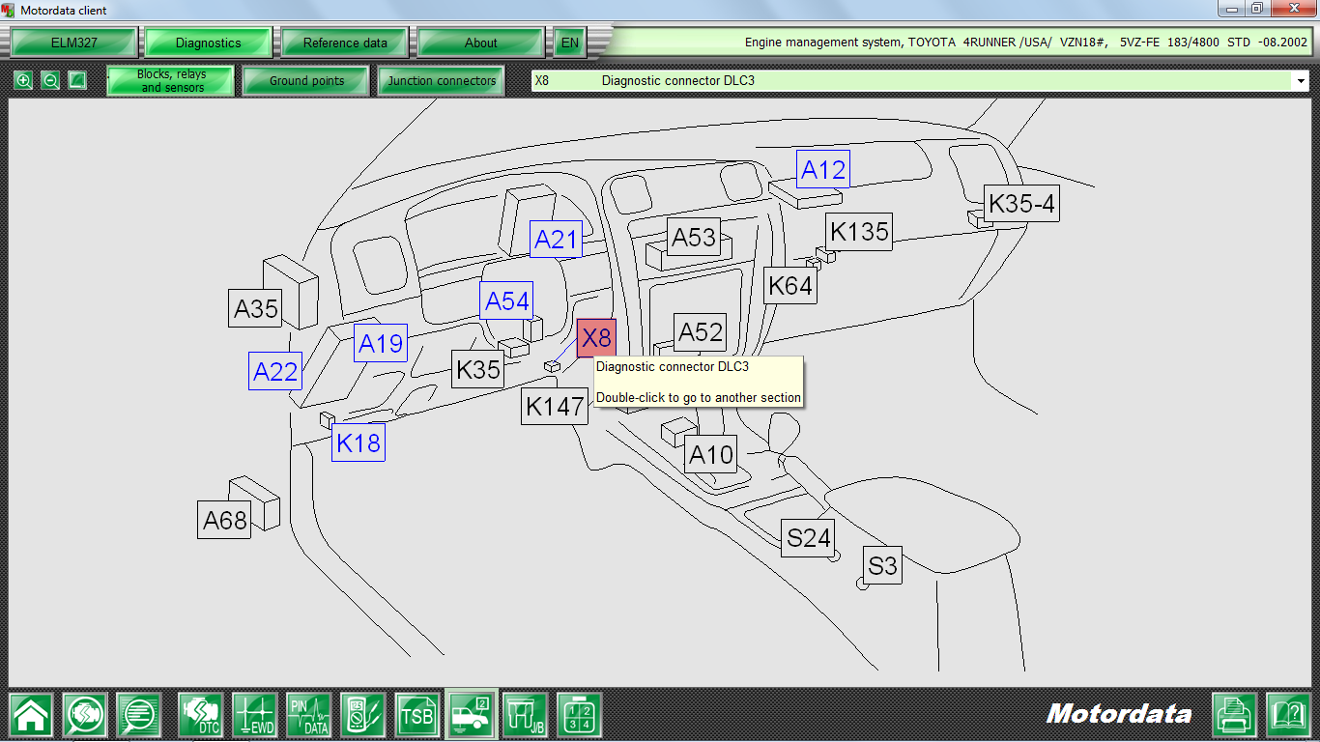
Task: Zoom in on the diagram
Action: [x=23, y=81]
